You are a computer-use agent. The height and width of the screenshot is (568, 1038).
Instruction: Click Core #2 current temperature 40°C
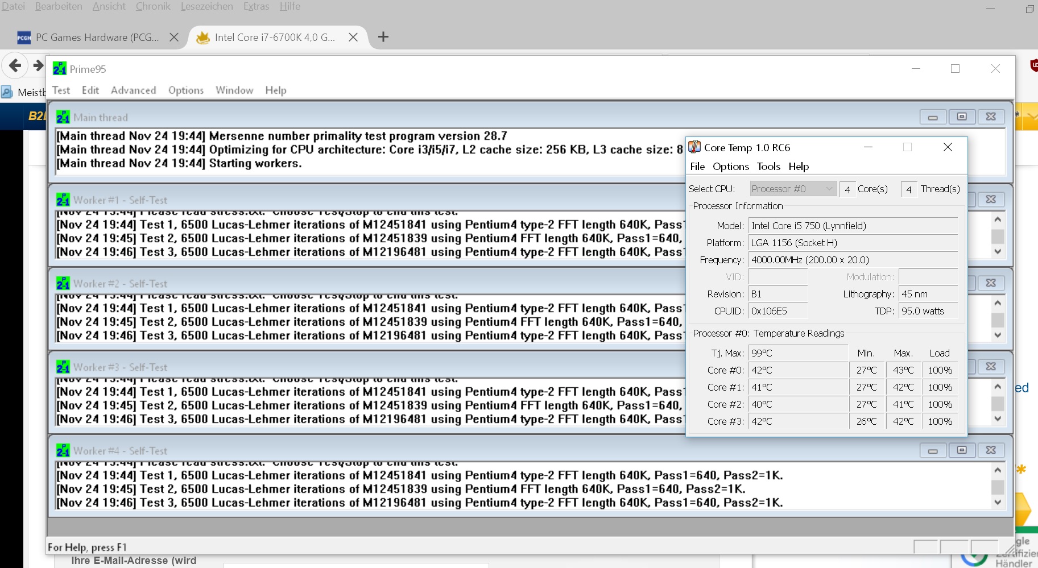tap(798, 404)
